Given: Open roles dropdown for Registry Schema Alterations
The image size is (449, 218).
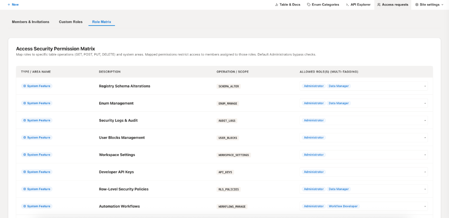Looking at the screenshot, I should (363, 86).
